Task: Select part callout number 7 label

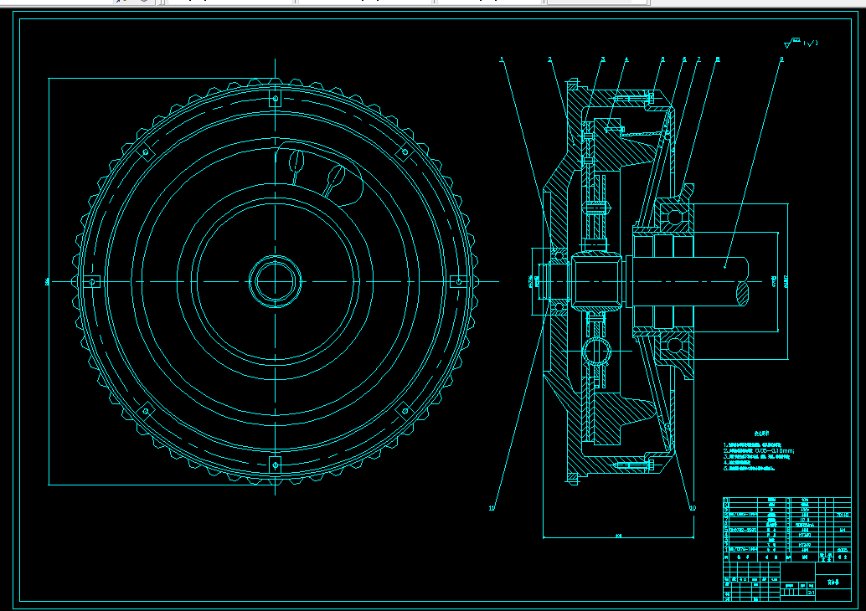Action: pyautogui.click(x=698, y=59)
